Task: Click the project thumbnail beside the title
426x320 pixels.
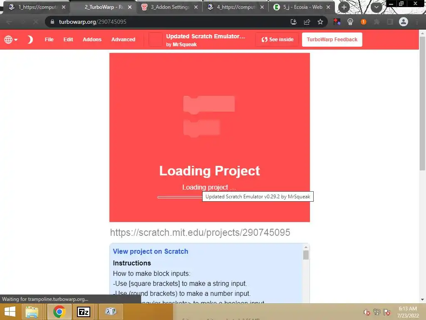Action: [x=156, y=40]
